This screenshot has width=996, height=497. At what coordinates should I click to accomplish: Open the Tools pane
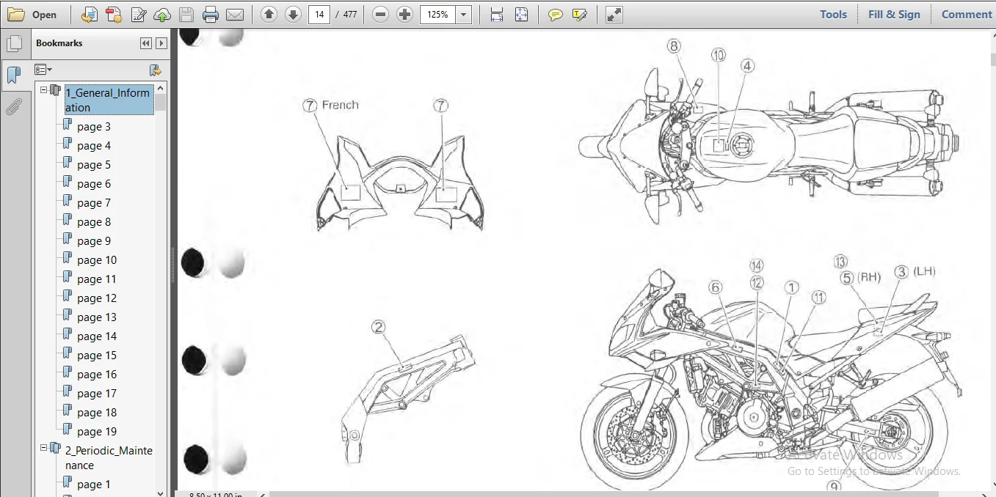(833, 14)
